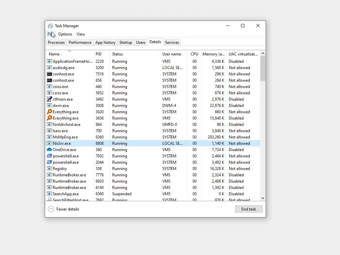Select memory value 16,328 K
The image size is (340, 255).
[x=217, y=169]
